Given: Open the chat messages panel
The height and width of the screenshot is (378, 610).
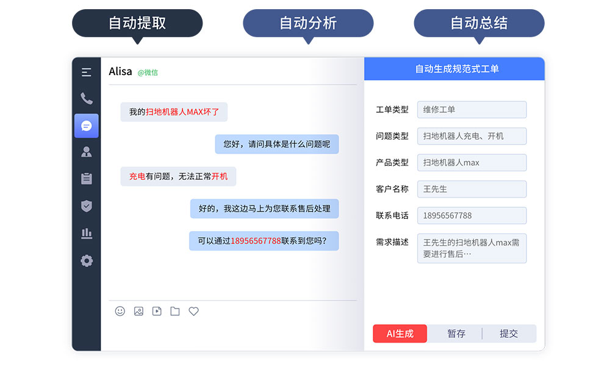Looking at the screenshot, I should (86, 126).
